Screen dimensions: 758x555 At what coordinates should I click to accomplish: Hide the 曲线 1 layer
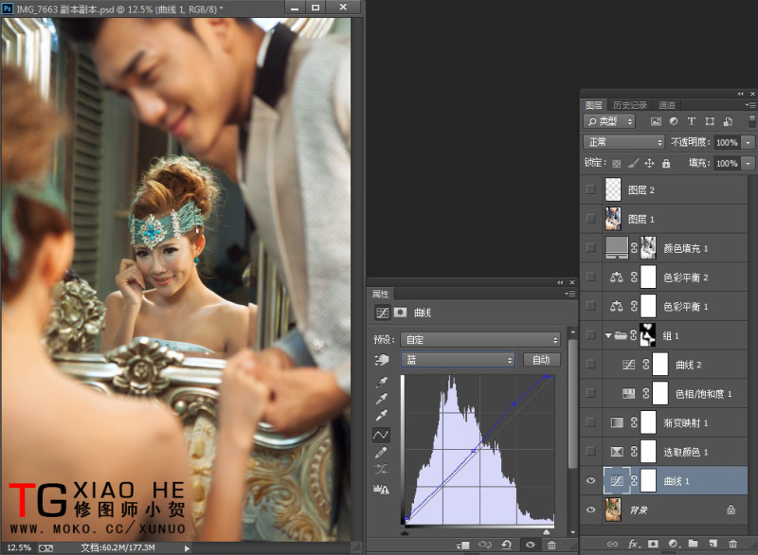pos(590,480)
